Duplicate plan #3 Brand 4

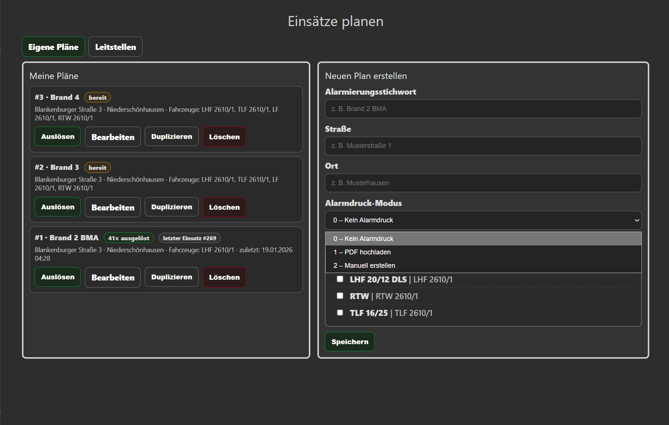[172, 136]
